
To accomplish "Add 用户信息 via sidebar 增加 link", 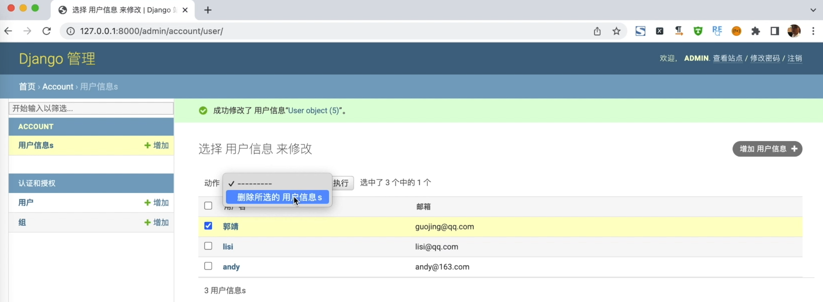I will pos(156,145).
